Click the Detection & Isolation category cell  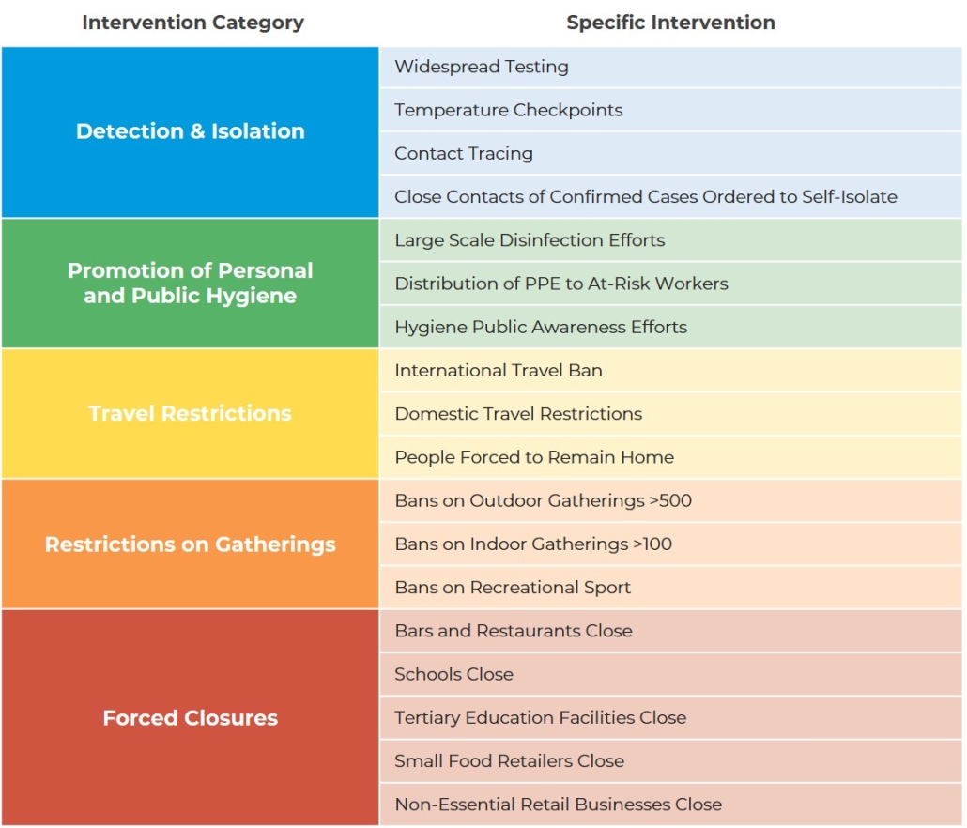190,132
